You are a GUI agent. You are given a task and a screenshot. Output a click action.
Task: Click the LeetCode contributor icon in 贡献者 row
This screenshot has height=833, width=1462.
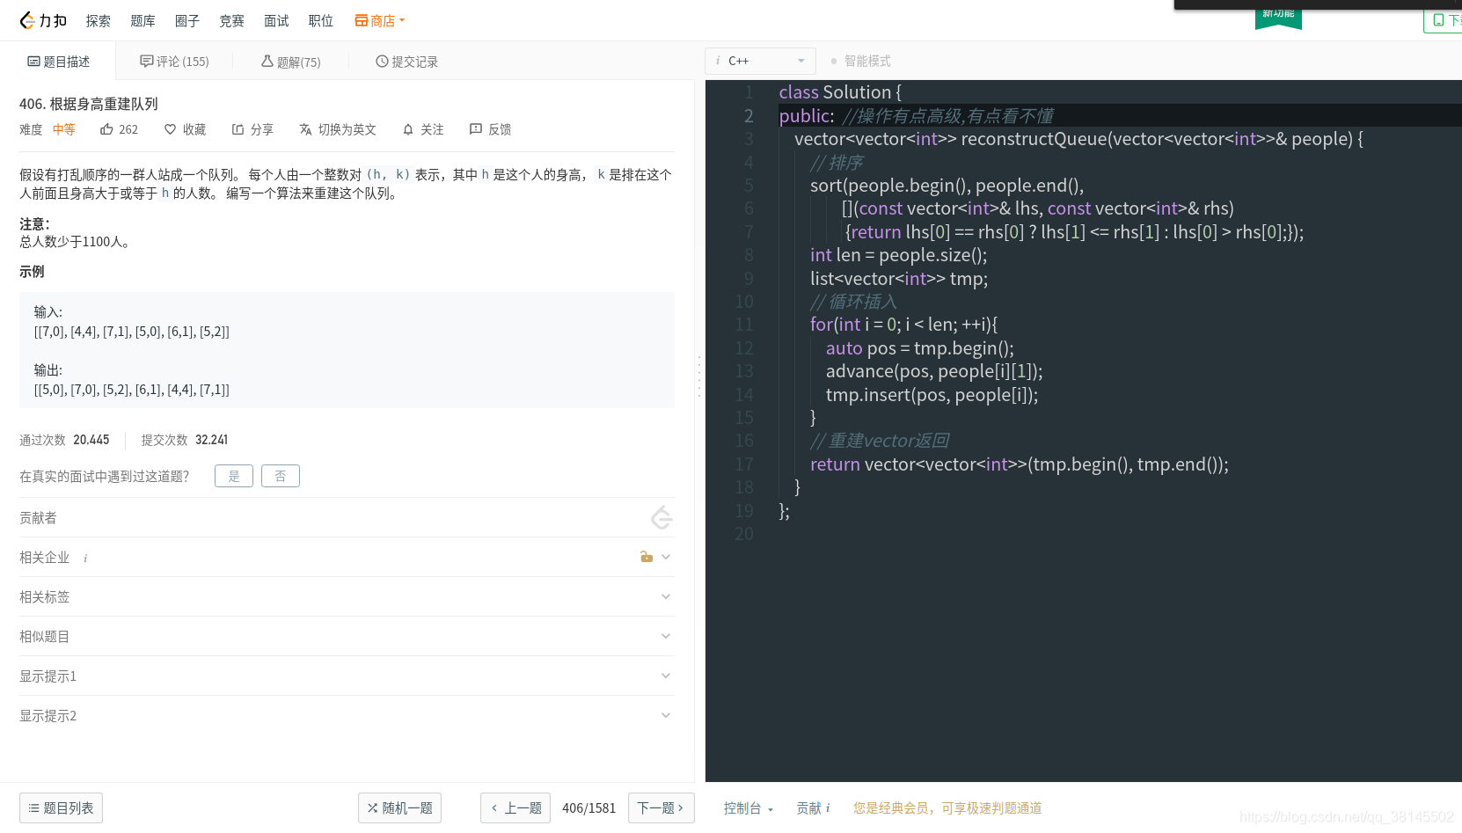(662, 518)
